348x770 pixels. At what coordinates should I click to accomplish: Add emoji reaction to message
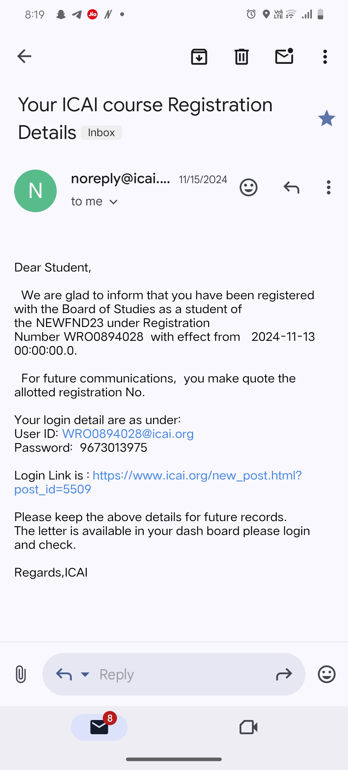point(248,187)
